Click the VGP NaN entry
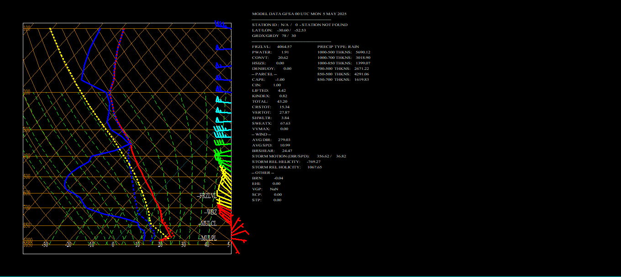The height and width of the screenshot is (277, 621). [x=265, y=189]
